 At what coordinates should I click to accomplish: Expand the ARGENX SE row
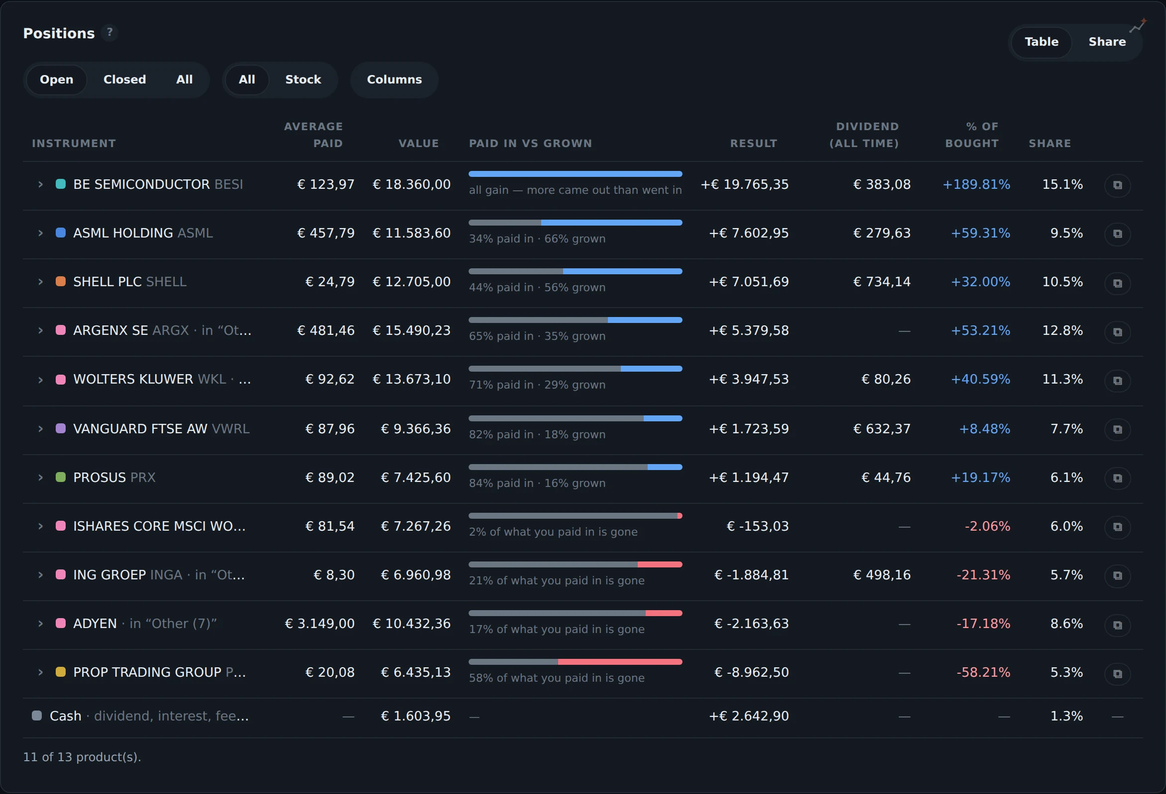point(41,330)
